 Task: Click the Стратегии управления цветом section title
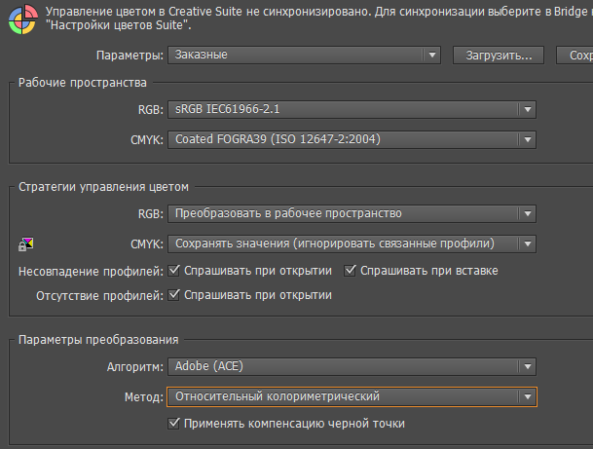103,187
